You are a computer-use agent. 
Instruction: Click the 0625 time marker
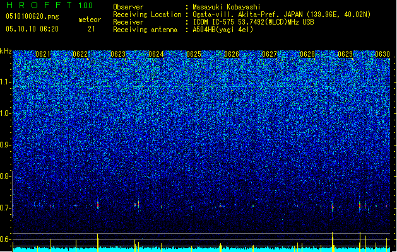point(194,54)
